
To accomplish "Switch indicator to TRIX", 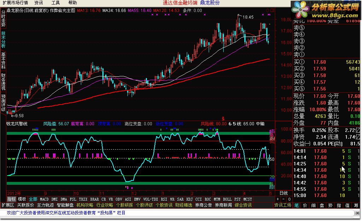I will coord(83,199).
